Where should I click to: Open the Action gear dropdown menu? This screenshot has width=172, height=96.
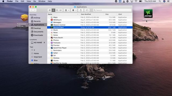pos(74,10)
